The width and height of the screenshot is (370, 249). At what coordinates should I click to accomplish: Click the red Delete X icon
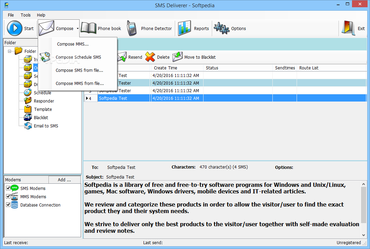(x=150, y=57)
